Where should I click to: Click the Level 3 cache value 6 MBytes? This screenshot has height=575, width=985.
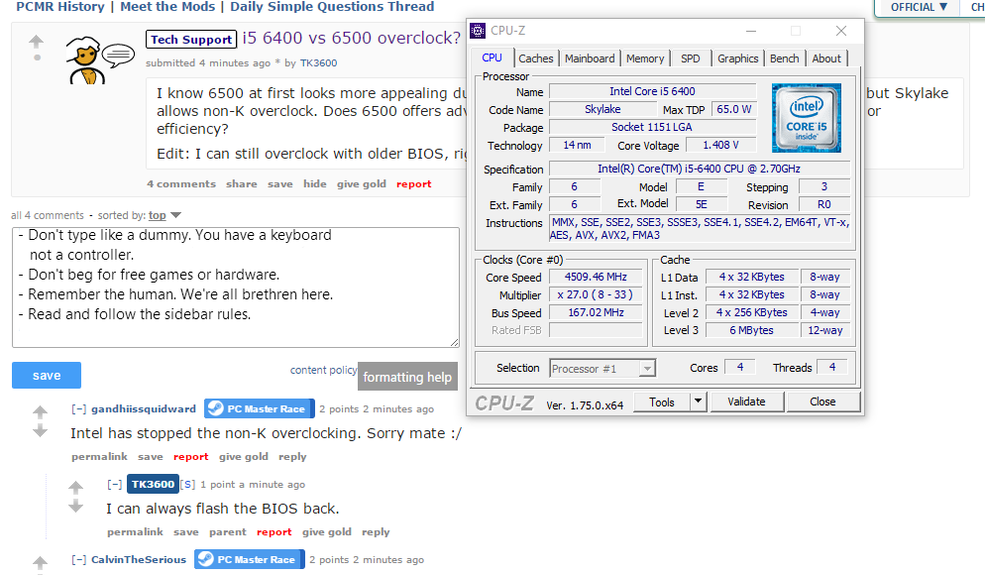coord(751,330)
